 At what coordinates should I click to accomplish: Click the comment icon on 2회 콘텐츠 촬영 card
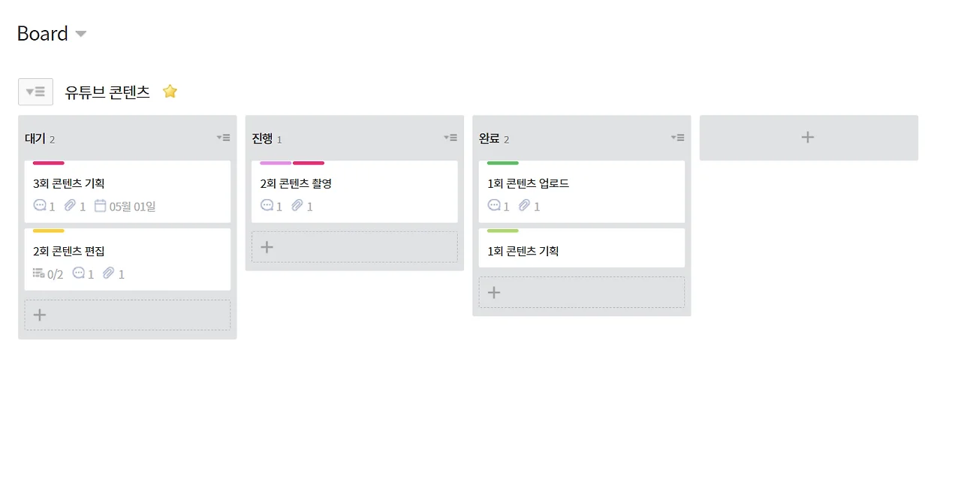point(267,206)
